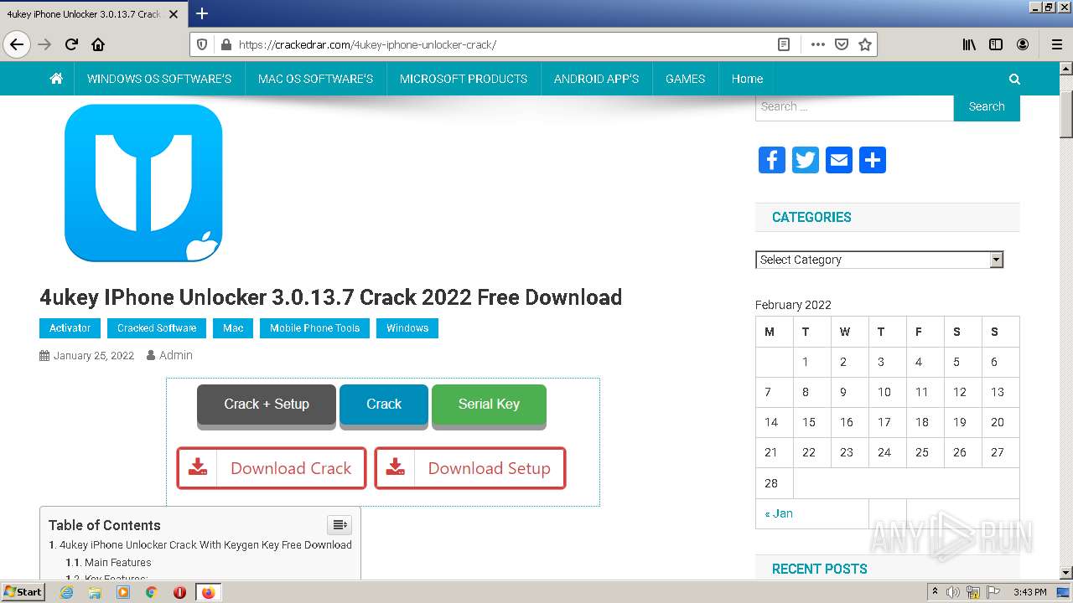Share the post on Facebook
The height and width of the screenshot is (603, 1073).
pyautogui.click(x=772, y=160)
